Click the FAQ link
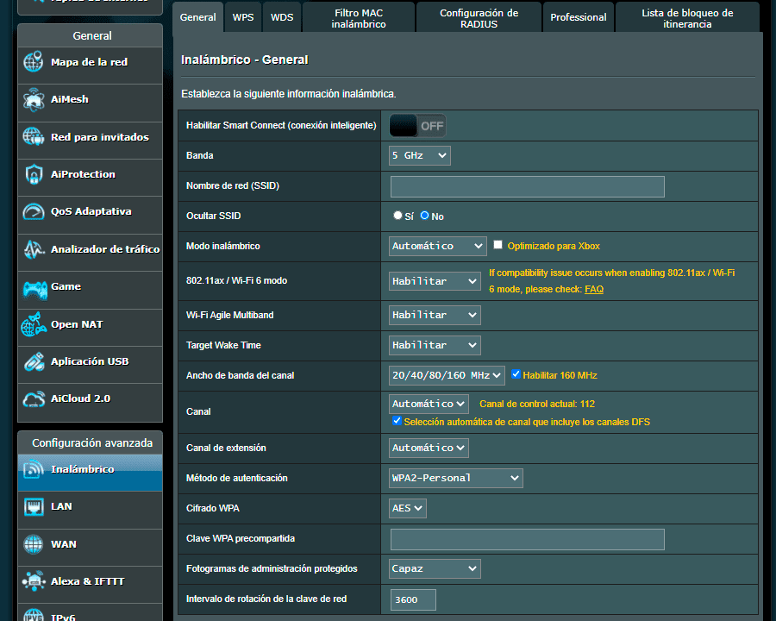This screenshot has height=621, width=776. click(594, 289)
